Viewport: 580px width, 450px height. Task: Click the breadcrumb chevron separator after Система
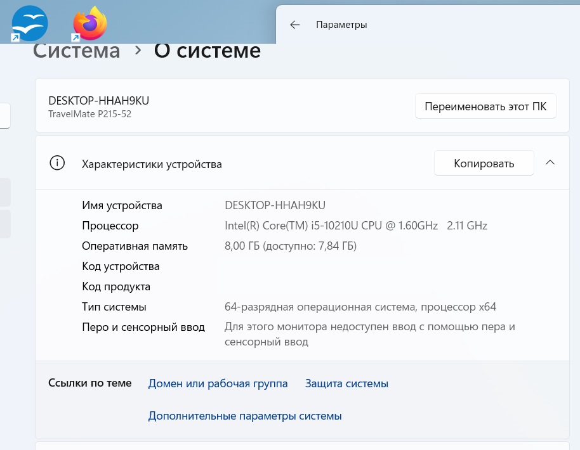pos(138,51)
